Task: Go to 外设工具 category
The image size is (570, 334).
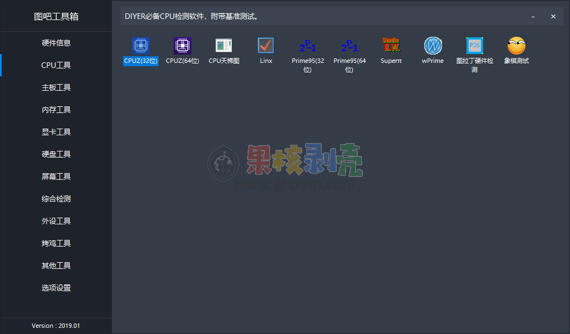Action: pos(56,221)
